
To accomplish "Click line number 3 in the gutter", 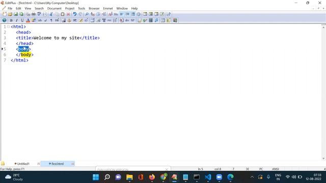I will click(5, 38).
